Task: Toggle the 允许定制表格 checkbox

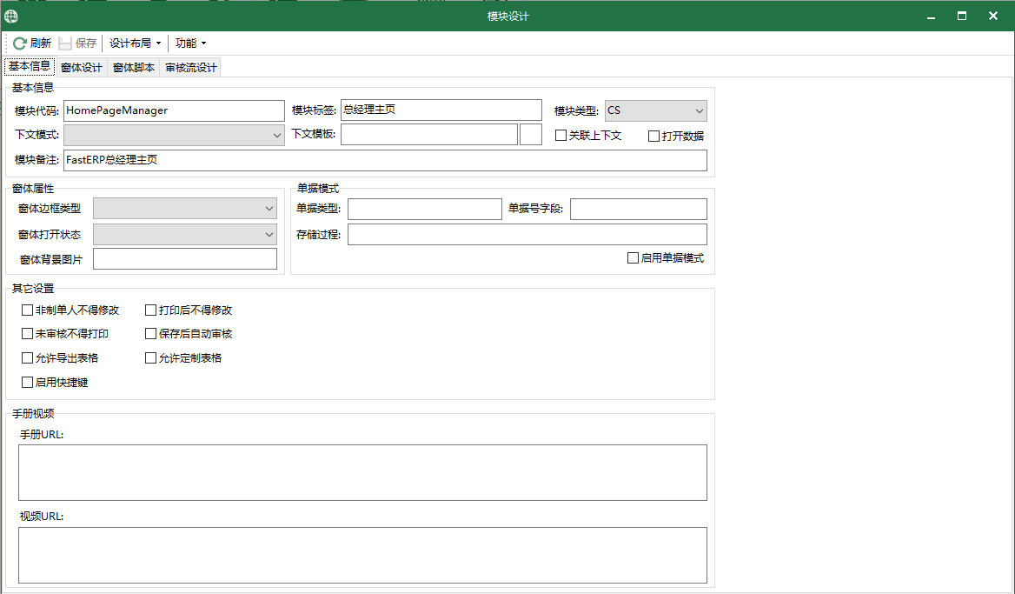Action: click(x=151, y=357)
